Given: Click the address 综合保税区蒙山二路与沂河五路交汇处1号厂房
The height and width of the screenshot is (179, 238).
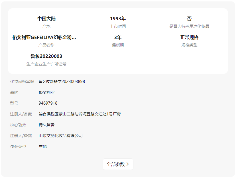Looking at the screenshot, I should [80, 114].
